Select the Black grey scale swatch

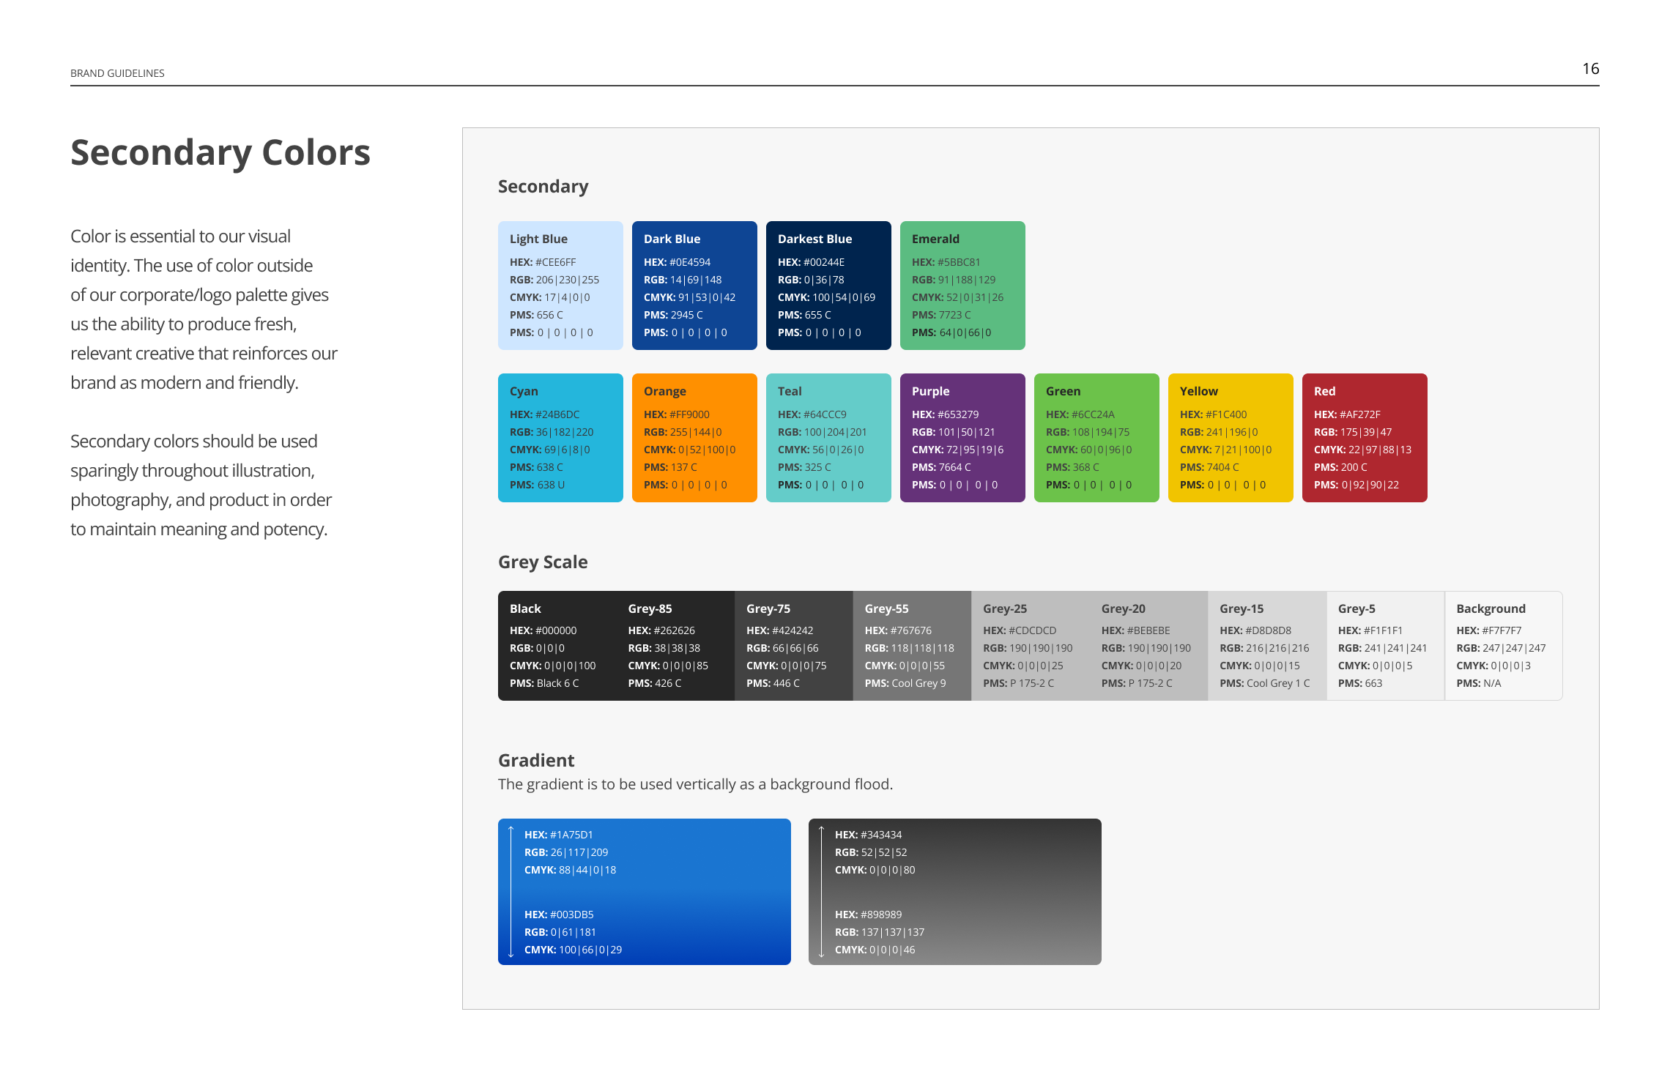(557, 646)
